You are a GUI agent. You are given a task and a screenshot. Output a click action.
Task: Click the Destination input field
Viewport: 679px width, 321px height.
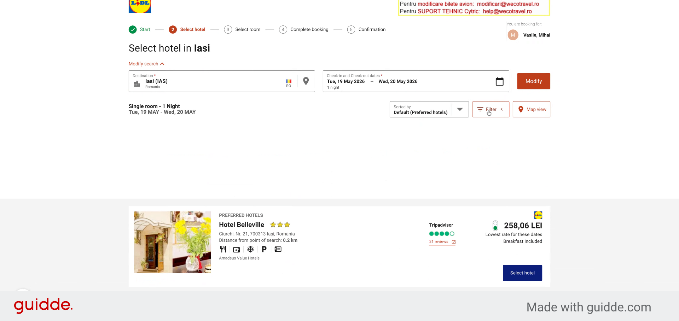(x=222, y=81)
